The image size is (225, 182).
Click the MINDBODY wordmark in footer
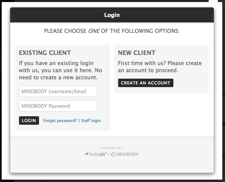[128, 154]
